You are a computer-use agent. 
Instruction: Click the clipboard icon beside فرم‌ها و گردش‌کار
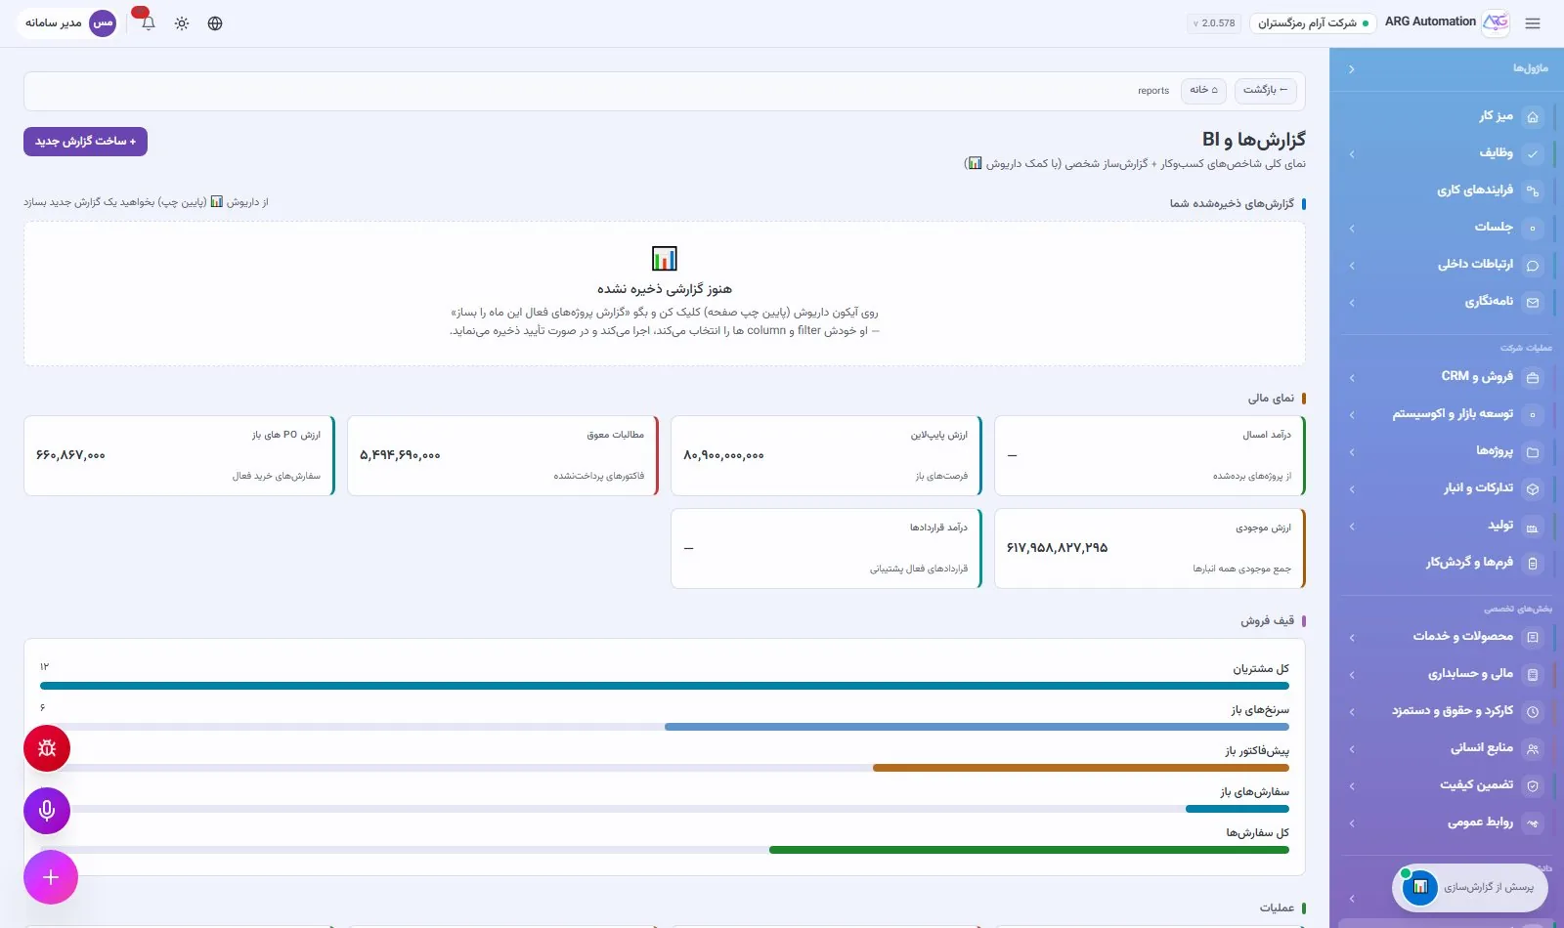1533,563
